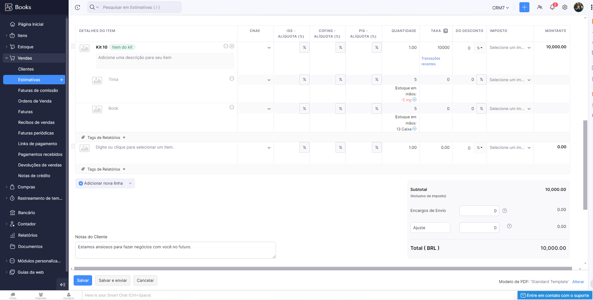Remove the Kit 10 item row
The width and height of the screenshot is (593, 300).
[x=232, y=46]
